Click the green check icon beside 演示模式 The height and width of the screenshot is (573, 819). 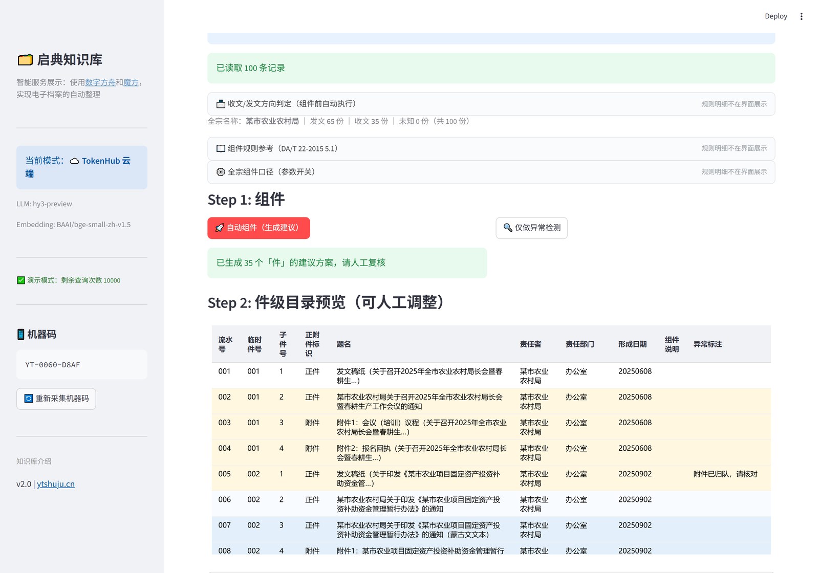click(x=21, y=280)
